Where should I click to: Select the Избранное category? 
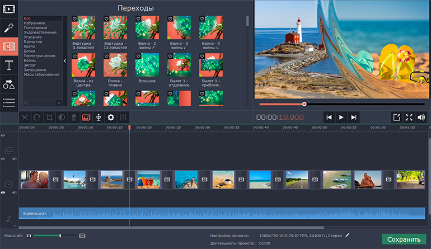[35, 23]
